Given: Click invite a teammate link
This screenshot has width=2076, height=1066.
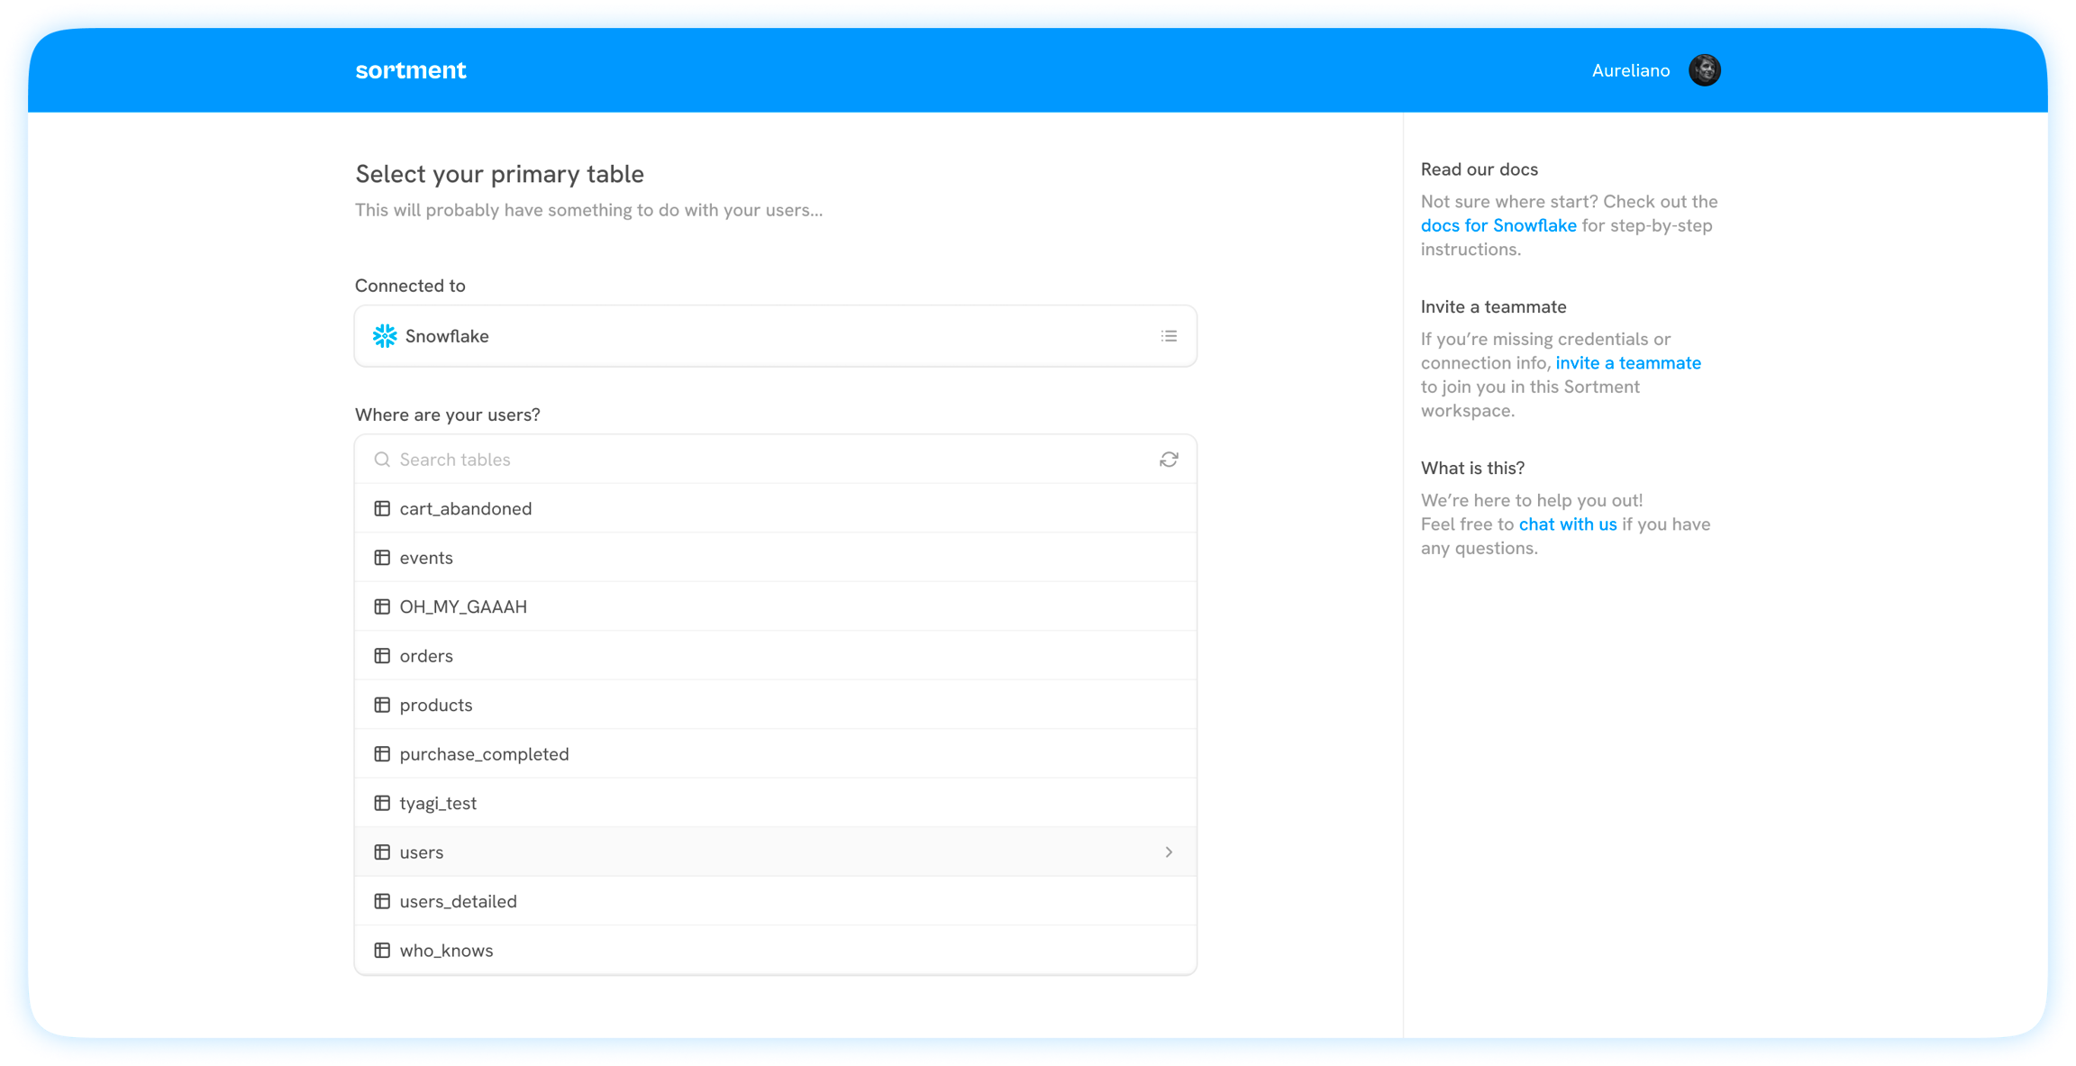Looking at the screenshot, I should (1627, 363).
